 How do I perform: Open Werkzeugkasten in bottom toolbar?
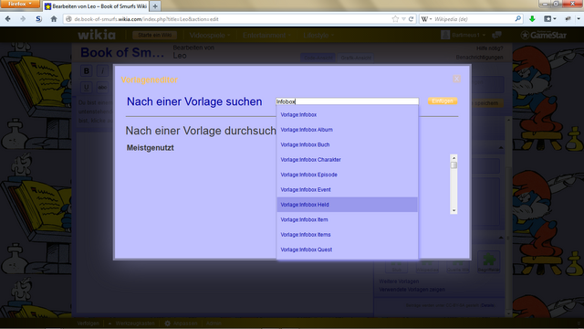[131, 324]
